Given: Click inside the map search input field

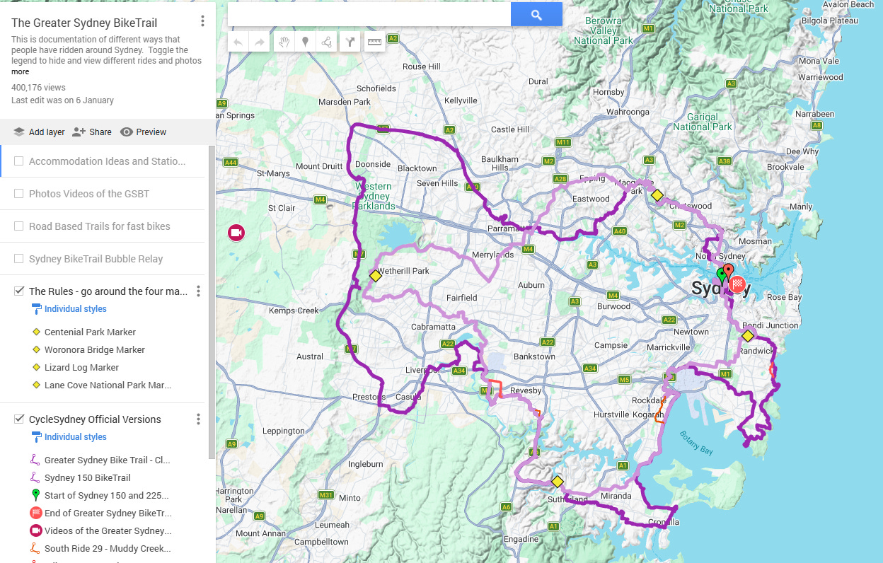Looking at the screenshot, I should [369, 14].
